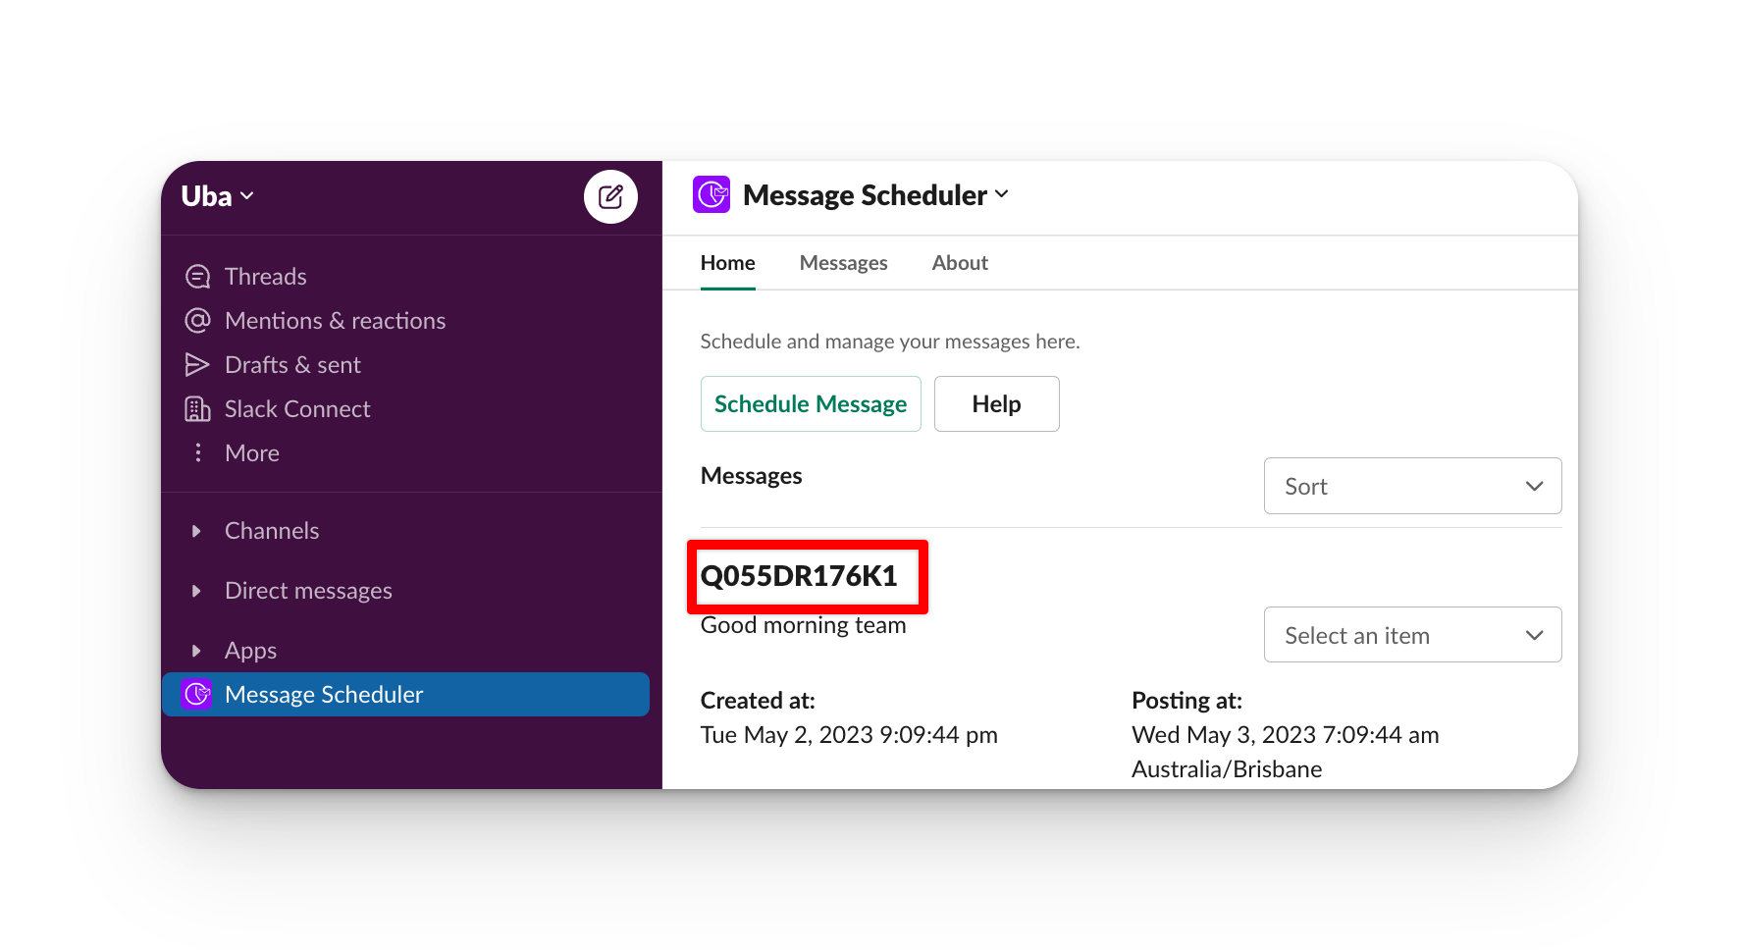
Task: Open the Uba workspace menu
Action: [216, 195]
